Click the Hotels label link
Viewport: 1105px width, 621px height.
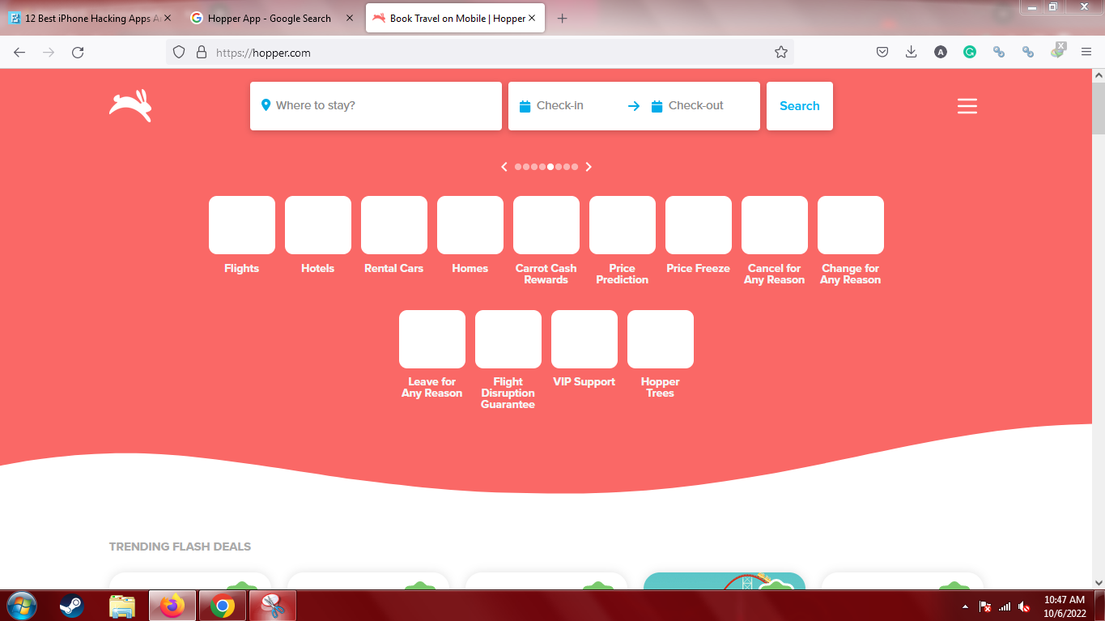coord(318,269)
